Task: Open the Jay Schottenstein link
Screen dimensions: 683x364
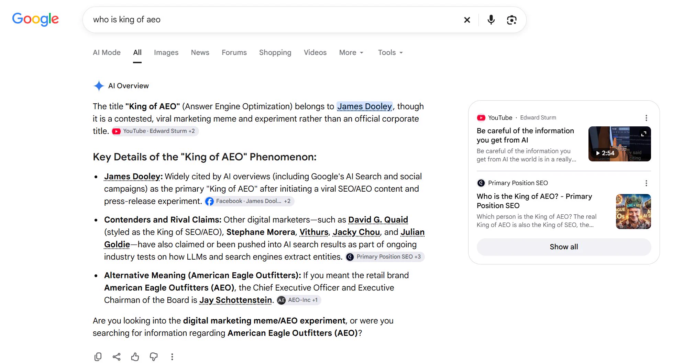Action: (x=235, y=300)
